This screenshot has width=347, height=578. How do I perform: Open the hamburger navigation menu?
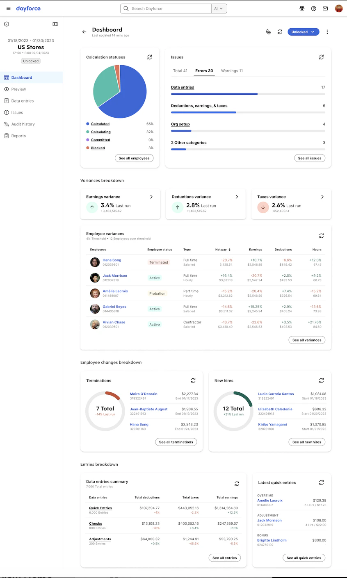pyautogui.click(x=9, y=9)
